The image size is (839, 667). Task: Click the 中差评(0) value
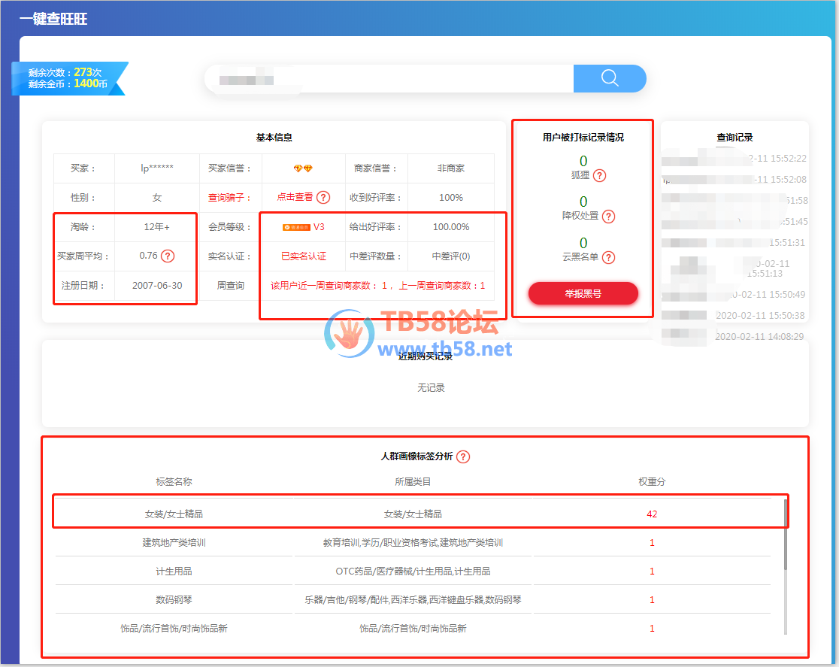coord(451,256)
